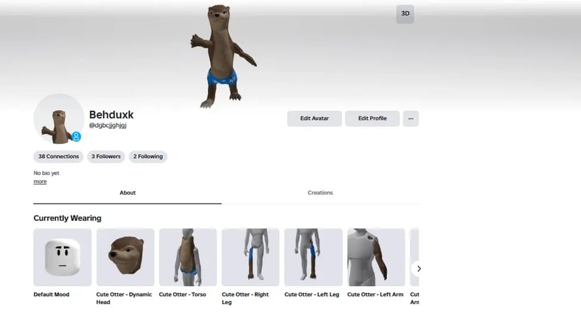Switch to the About tab
This screenshot has height=313, width=581.
128,193
